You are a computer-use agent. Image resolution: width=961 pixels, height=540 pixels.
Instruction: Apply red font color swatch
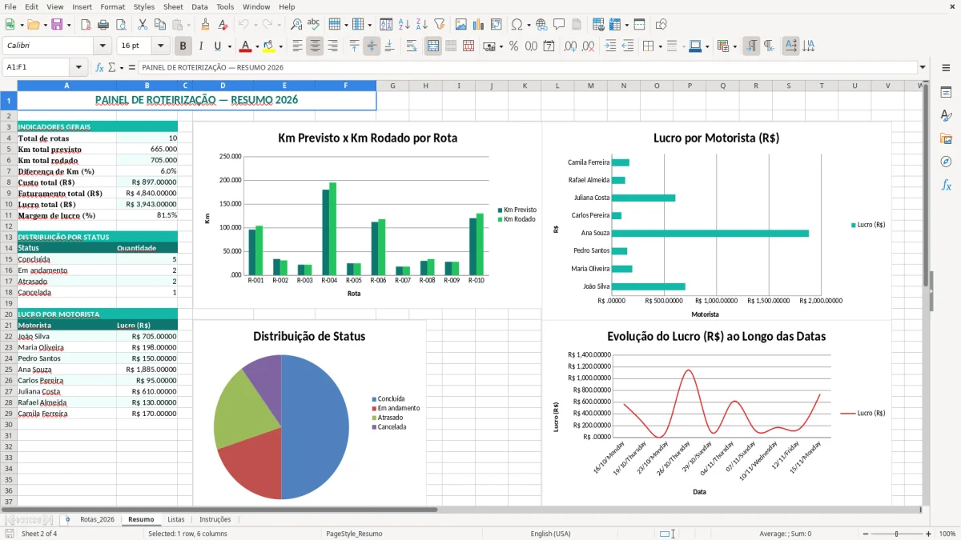click(x=246, y=46)
